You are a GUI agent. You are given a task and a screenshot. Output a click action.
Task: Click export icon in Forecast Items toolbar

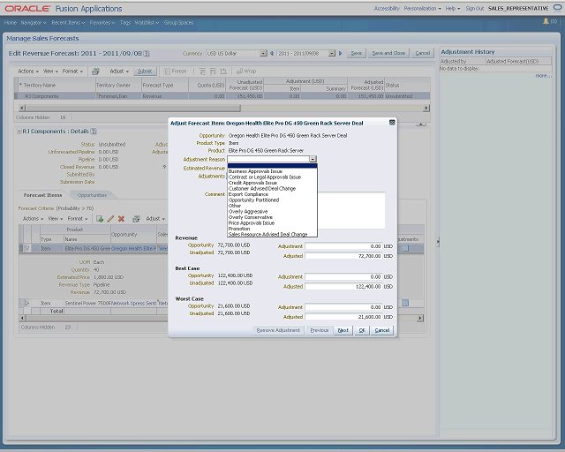pyautogui.click(x=136, y=219)
